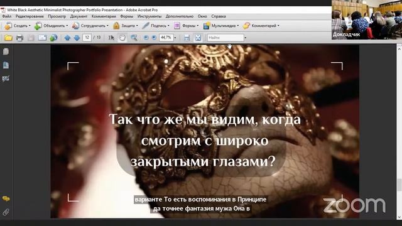Open the Формы toolbar dropdown
Viewport: 402px width, 226px height.
(x=186, y=26)
